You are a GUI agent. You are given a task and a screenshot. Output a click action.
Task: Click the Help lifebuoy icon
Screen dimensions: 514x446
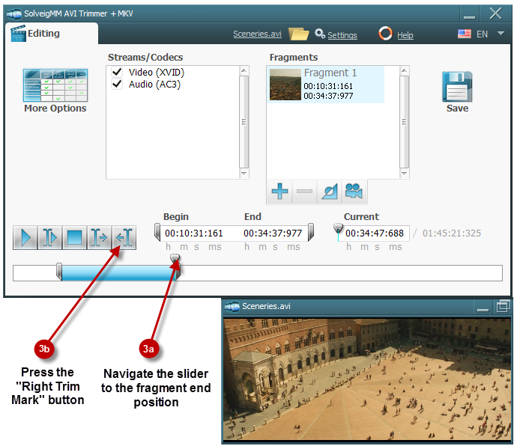point(385,34)
